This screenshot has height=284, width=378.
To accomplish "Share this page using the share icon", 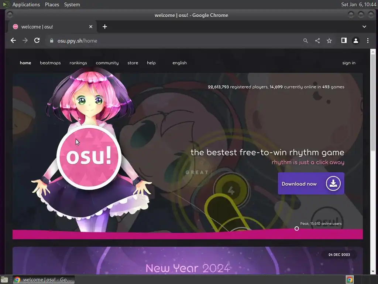I will (317, 41).
